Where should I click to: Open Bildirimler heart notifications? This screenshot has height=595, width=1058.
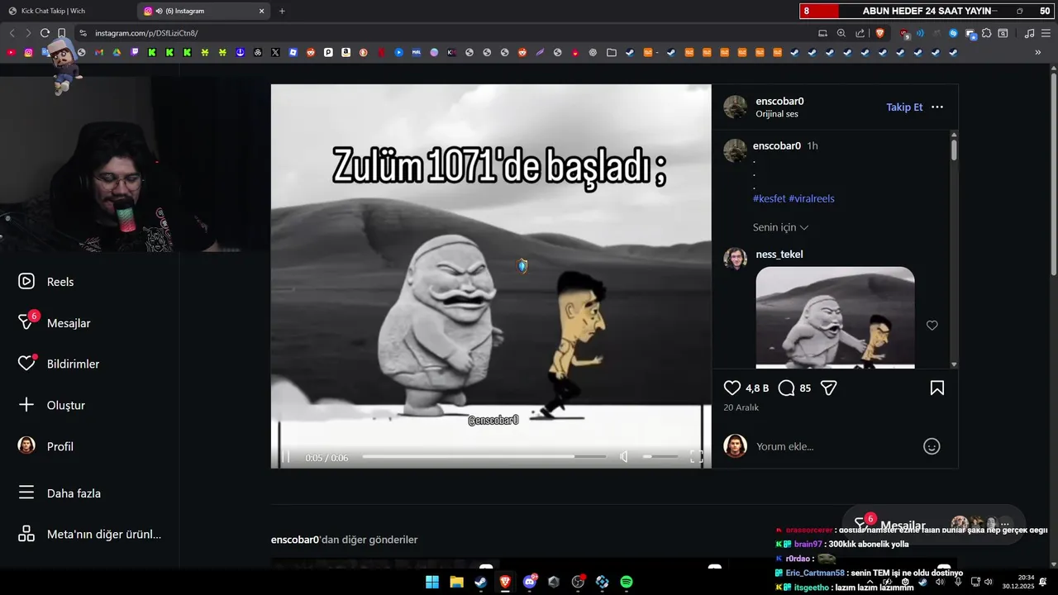(x=59, y=364)
